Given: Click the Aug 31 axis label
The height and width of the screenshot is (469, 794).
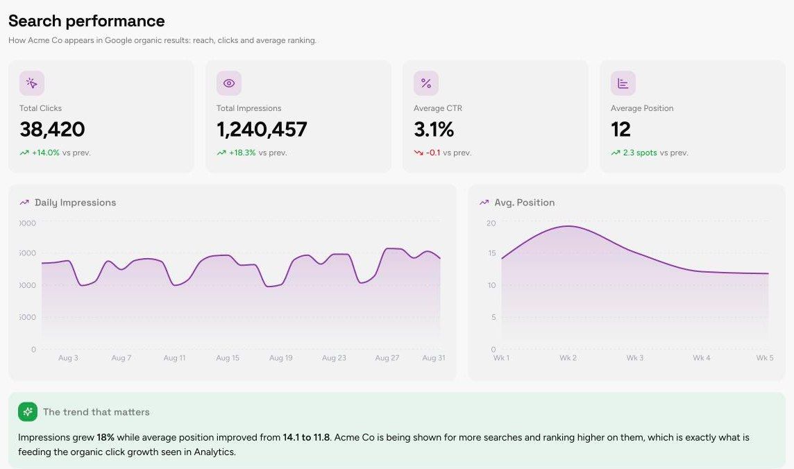Looking at the screenshot, I should click(434, 358).
